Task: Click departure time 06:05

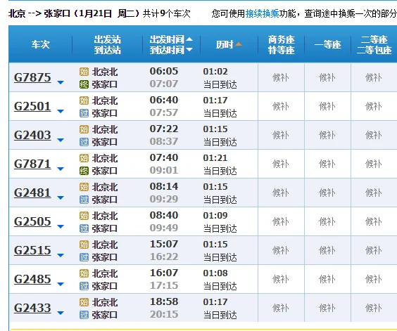Action: coord(164,71)
